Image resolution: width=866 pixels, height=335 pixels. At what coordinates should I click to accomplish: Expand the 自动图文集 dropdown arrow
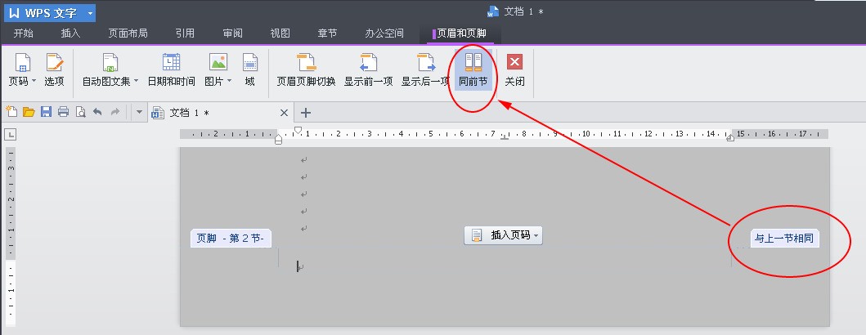pyautogui.click(x=136, y=81)
